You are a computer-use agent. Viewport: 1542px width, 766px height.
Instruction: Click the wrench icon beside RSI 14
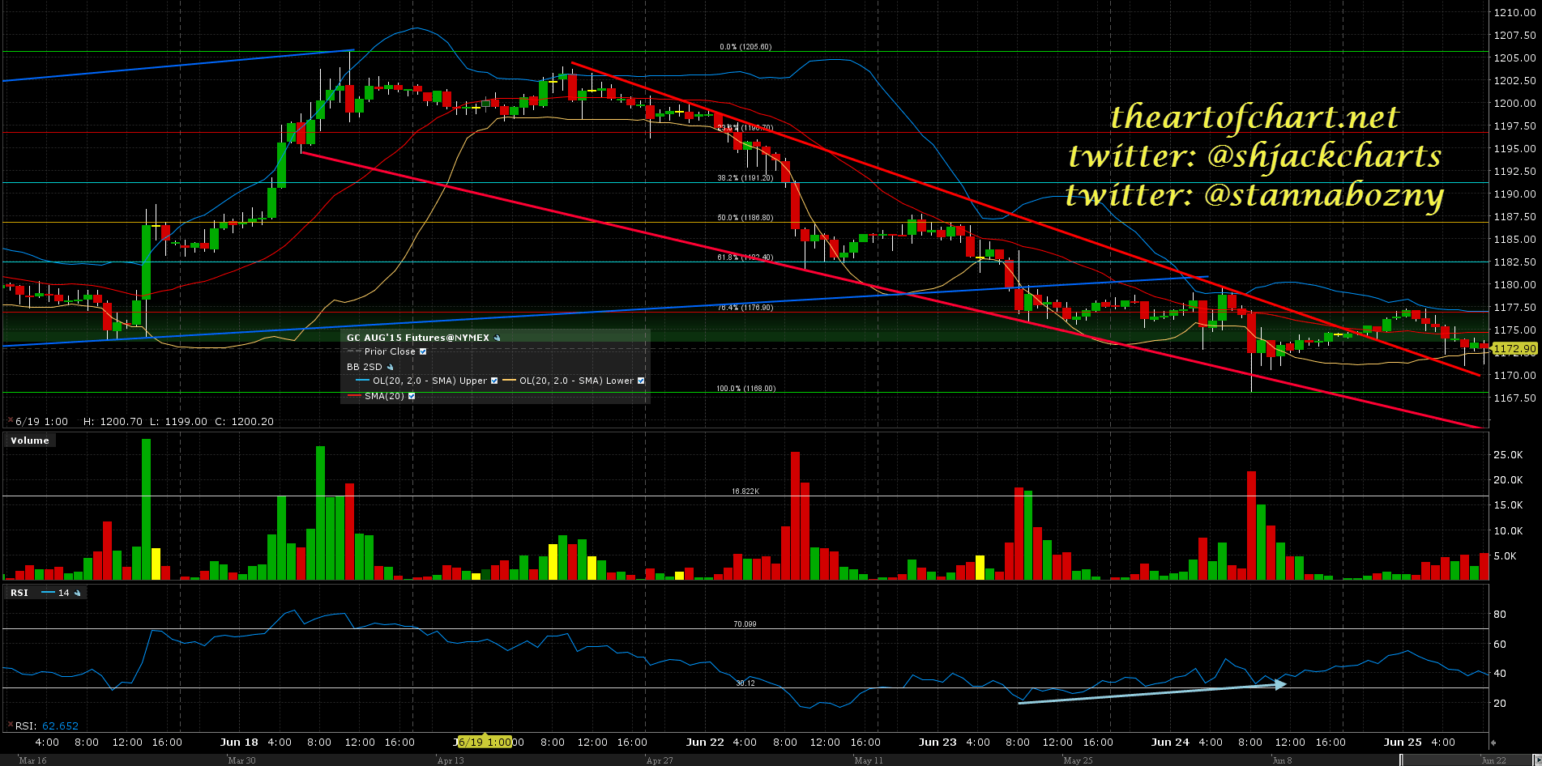[78, 593]
